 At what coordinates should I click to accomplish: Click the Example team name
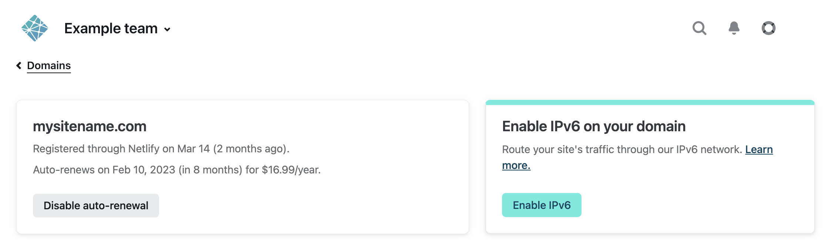point(111,28)
